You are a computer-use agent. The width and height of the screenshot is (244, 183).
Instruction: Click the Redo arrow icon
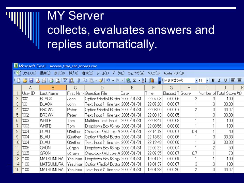click(118, 81)
